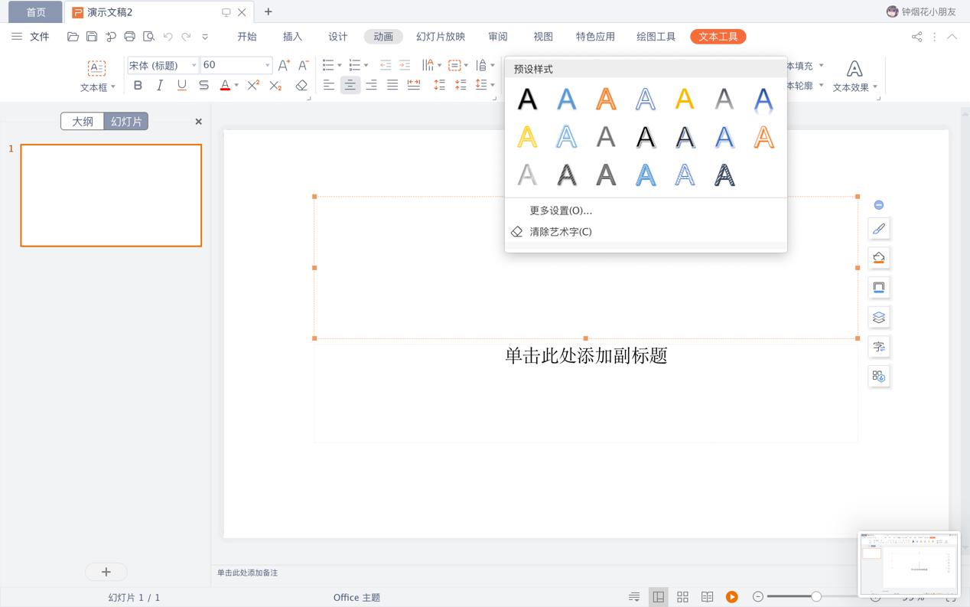Click the strikethrough formatting icon
970x607 pixels.
pos(203,86)
